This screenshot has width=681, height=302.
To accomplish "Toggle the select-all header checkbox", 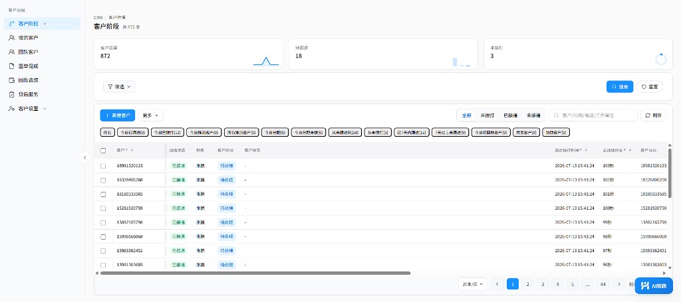I will (103, 151).
